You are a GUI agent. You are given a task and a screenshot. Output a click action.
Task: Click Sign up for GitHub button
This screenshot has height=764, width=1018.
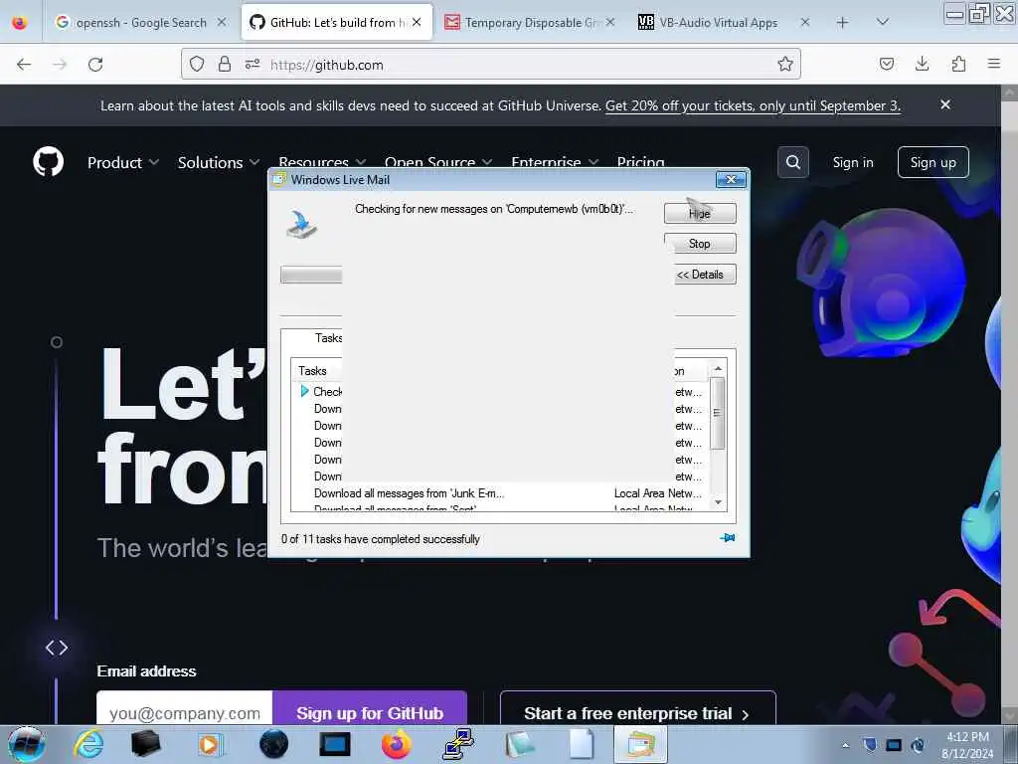(x=370, y=708)
